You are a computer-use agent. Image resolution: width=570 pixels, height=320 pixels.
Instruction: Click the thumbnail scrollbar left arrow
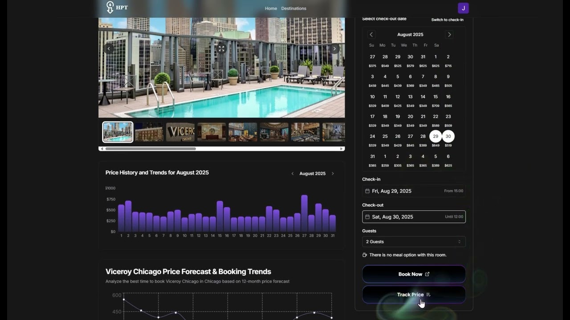pos(102,148)
